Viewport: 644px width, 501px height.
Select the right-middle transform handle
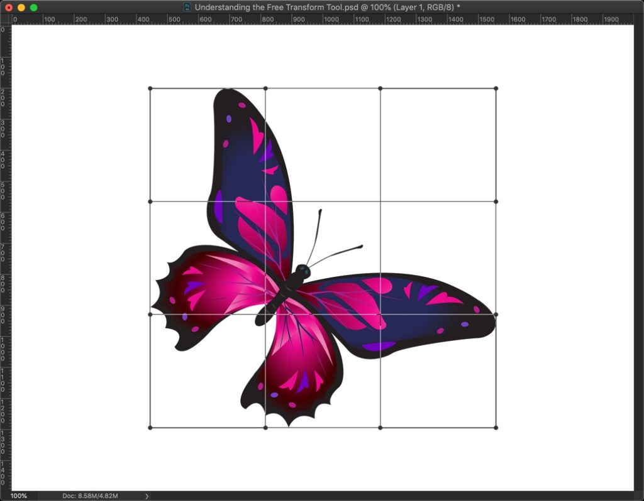pyautogui.click(x=497, y=258)
